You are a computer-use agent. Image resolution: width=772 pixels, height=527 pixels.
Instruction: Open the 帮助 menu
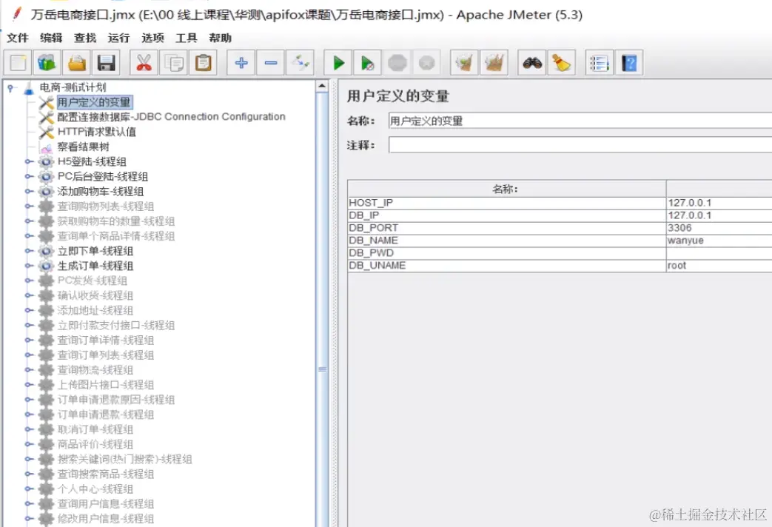click(x=220, y=38)
